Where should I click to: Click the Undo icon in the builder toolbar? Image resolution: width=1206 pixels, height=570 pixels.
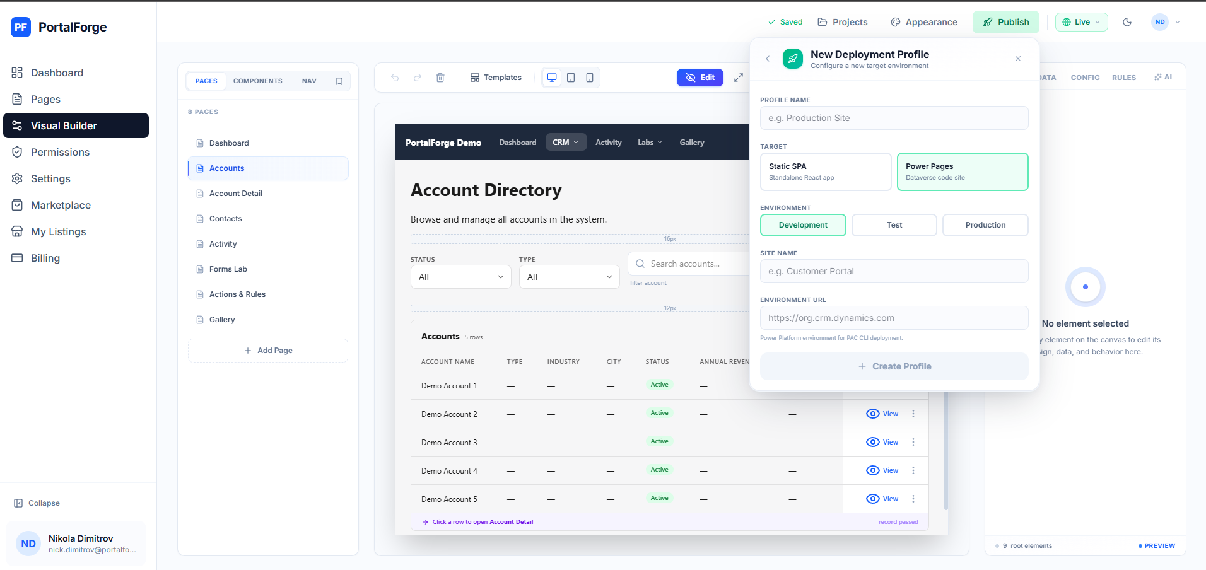pos(394,78)
